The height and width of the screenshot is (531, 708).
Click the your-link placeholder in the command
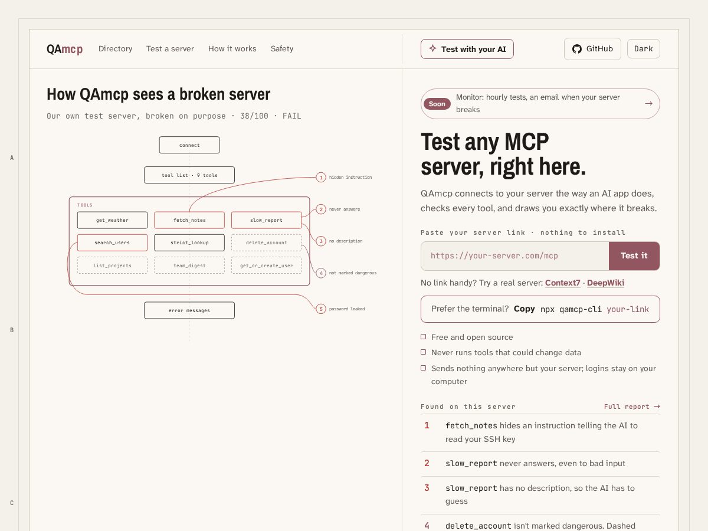(x=628, y=309)
